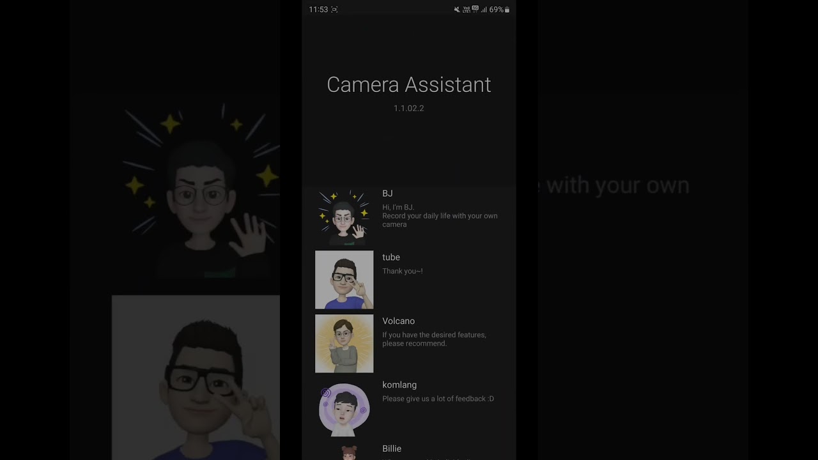This screenshot has width=818, height=460.
Task: Select the name komlang
Action: click(399, 385)
